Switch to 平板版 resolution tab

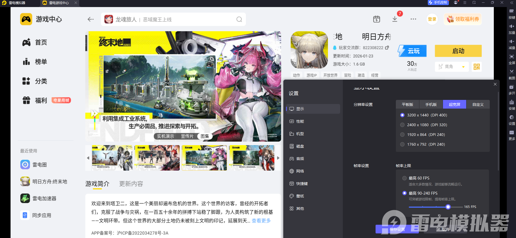coord(407,105)
